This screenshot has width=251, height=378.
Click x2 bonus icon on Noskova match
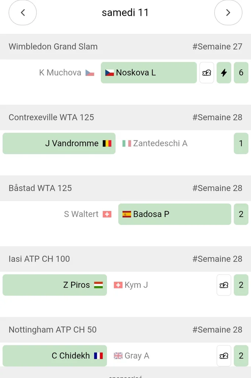tap(207, 73)
